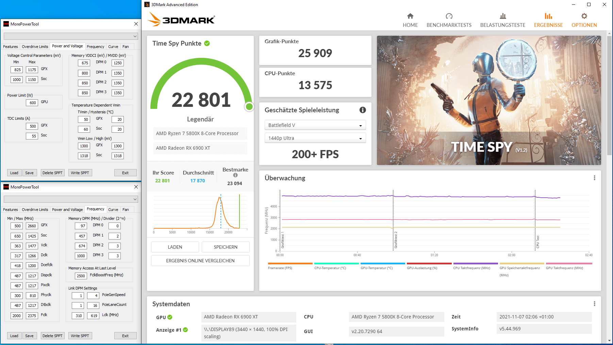Click Zeit value 2021-11-07 02:06
Viewport: 613px width, 345px height.
544,317
